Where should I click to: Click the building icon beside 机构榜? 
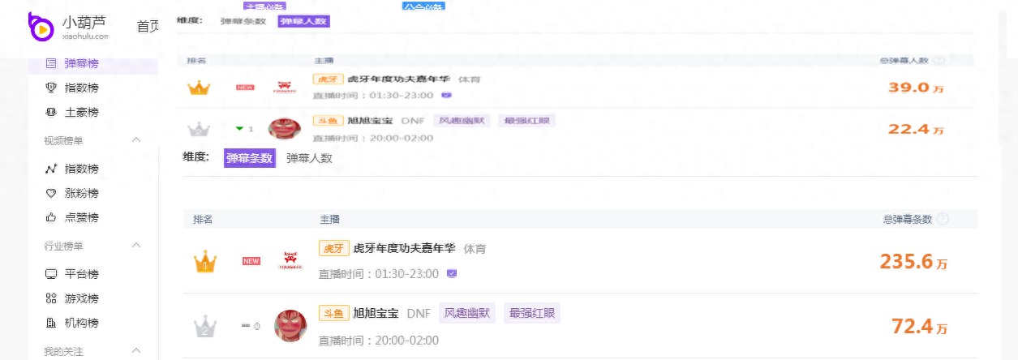click(x=50, y=323)
